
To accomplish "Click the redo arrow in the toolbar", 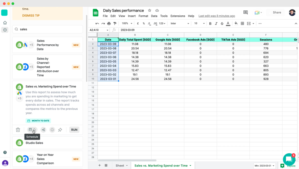I will pyautogui.click(x=103, y=23).
